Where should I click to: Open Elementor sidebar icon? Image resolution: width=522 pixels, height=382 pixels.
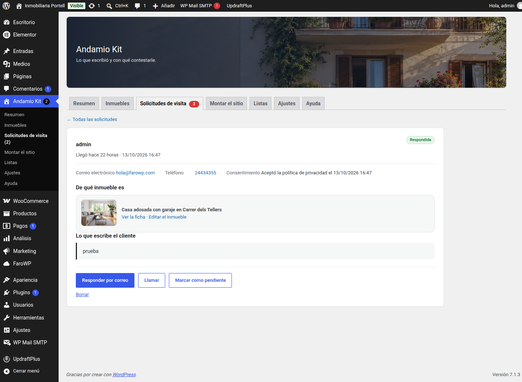[7, 35]
